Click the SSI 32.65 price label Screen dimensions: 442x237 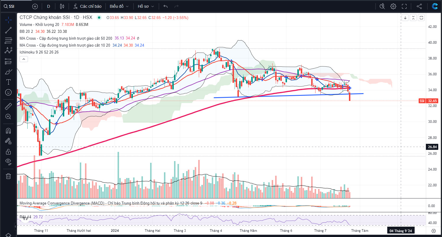pos(428,101)
